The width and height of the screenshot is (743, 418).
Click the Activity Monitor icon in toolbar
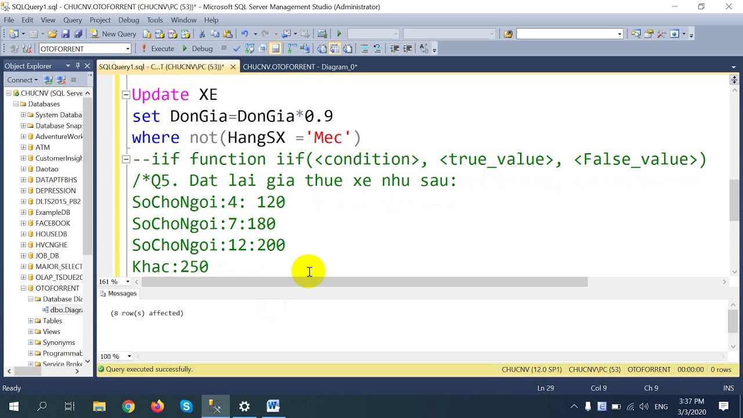[x=322, y=34]
